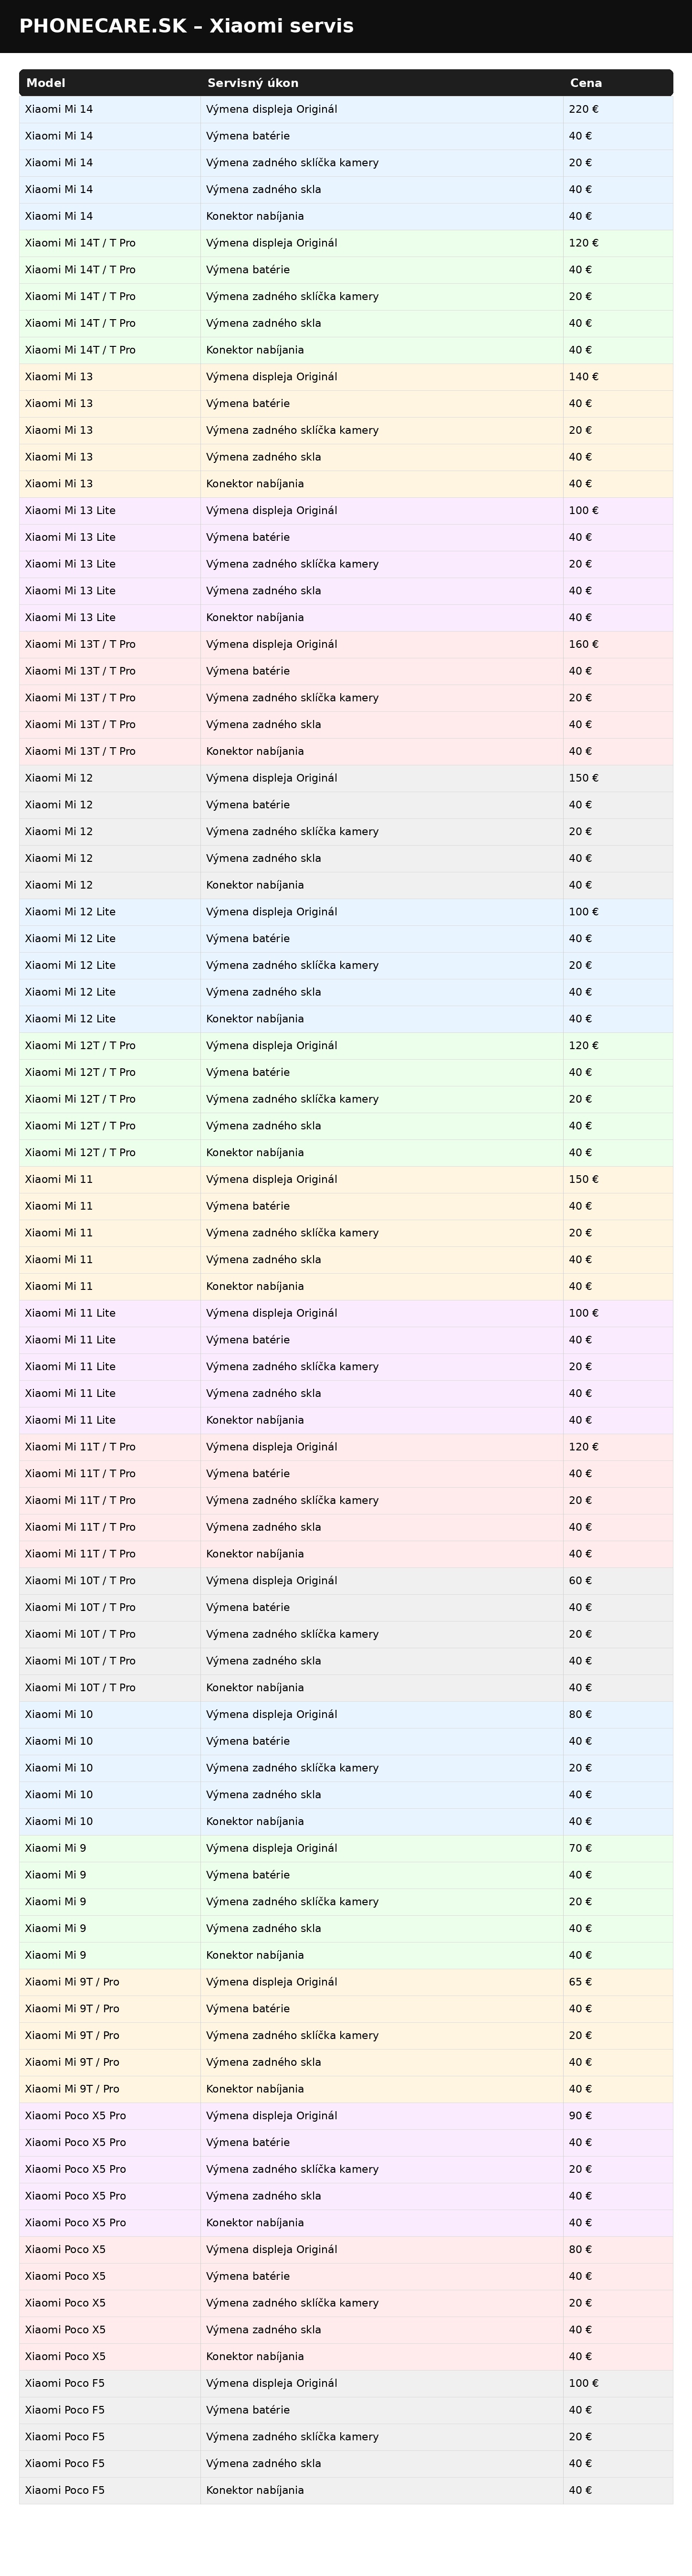Select Xiaomi Mi 9 Výmena displeja Originál row
Image resolution: width=692 pixels, height=2576 pixels.
point(346,1848)
